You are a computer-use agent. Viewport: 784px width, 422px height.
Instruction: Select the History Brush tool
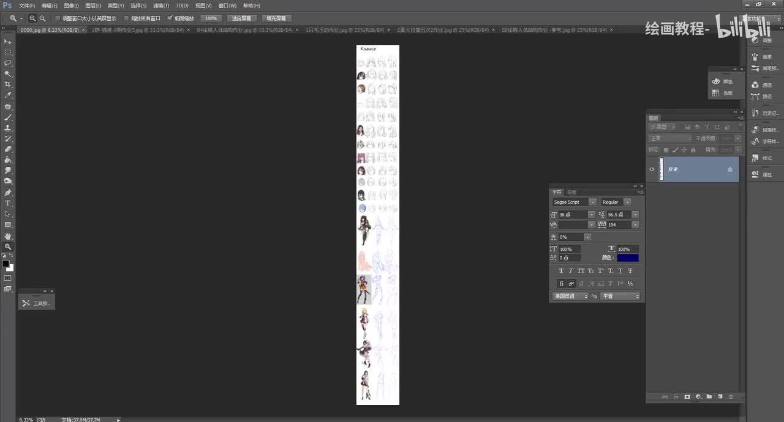tap(8, 139)
